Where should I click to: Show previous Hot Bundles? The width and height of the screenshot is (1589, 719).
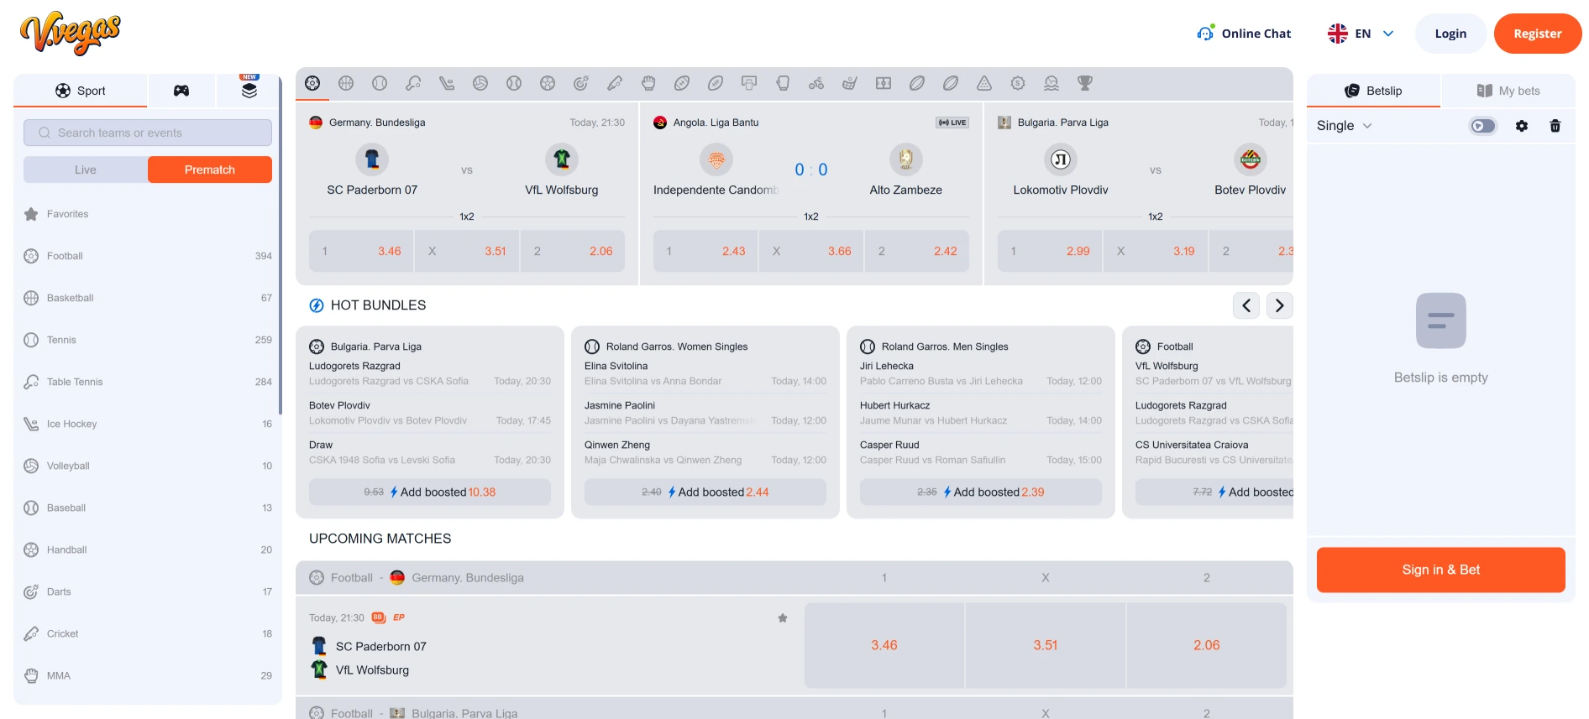point(1246,305)
